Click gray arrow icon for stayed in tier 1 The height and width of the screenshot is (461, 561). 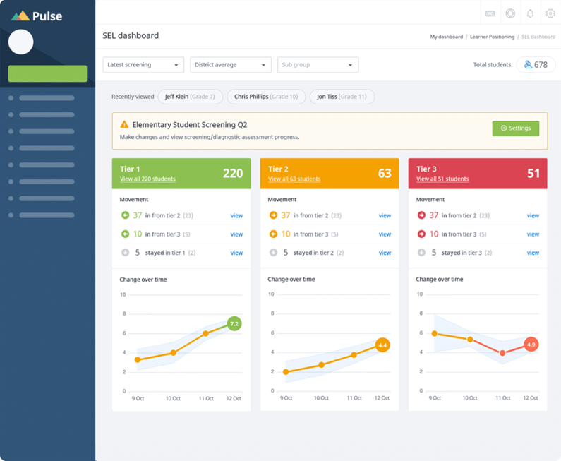pos(125,252)
